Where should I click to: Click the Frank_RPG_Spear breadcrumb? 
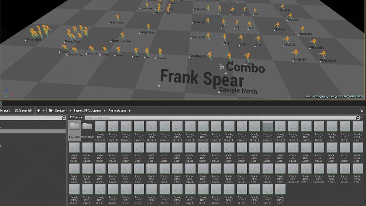click(87, 110)
